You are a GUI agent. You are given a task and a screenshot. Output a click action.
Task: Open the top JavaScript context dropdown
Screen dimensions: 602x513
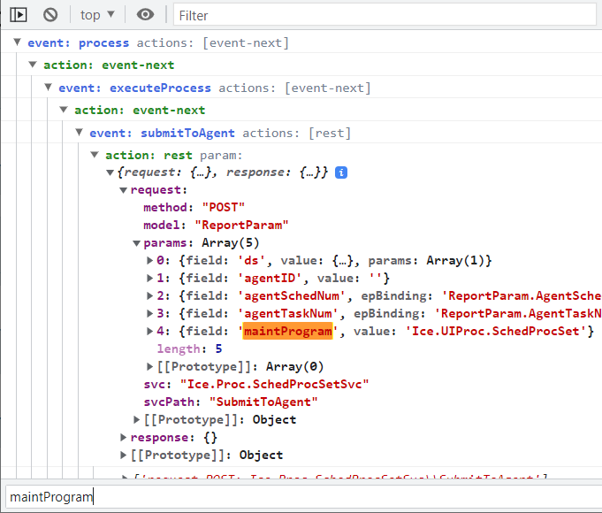point(97,14)
